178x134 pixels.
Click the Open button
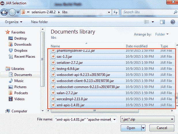coord(131,128)
